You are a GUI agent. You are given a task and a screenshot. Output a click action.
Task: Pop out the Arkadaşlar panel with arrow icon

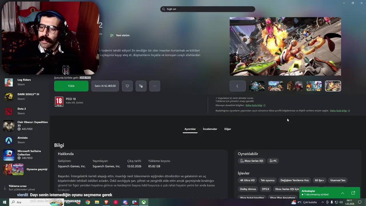coord(353,193)
